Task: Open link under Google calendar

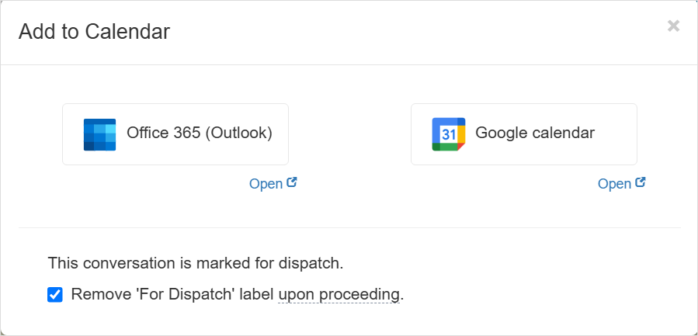Action: (x=621, y=183)
